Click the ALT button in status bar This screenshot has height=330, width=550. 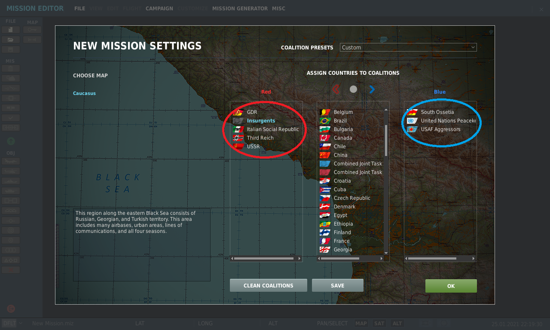click(x=397, y=324)
